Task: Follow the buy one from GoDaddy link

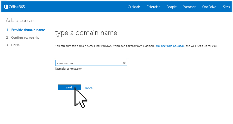Action: coord(170,46)
